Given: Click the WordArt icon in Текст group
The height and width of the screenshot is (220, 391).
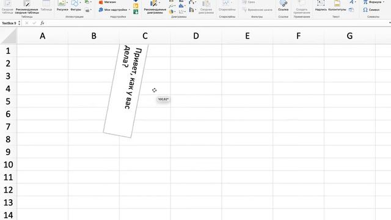Looking at the screenshot, I should point(351,2).
